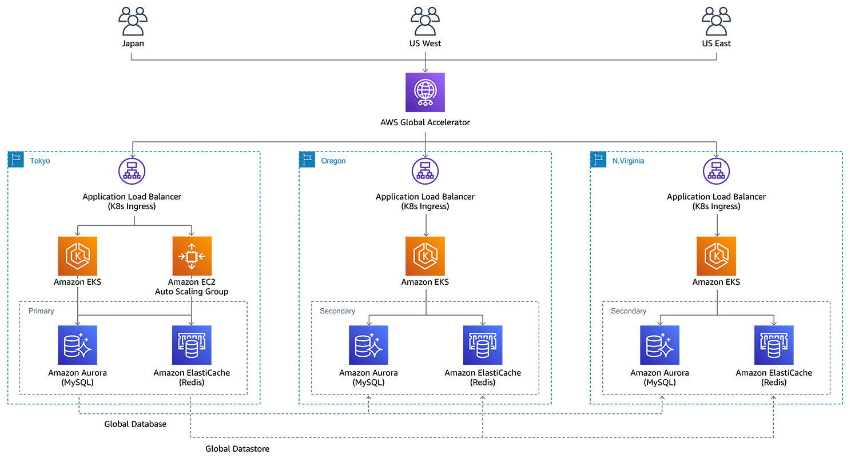The height and width of the screenshot is (466, 851).
Task: Click the 'US West' label
Action: tap(425, 43)
